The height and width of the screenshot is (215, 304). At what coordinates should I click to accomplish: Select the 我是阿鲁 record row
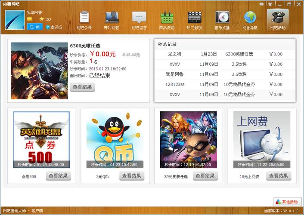pyautogui.click(x=225, y=74)
